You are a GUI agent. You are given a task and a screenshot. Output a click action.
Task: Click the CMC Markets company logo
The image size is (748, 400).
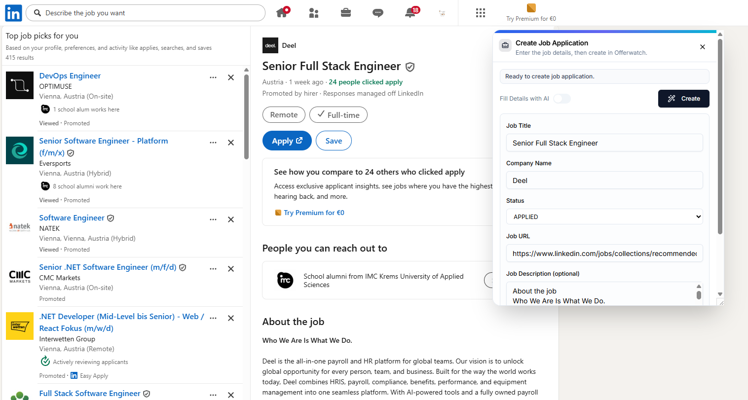pyautogui.click(x=20, y=277)
